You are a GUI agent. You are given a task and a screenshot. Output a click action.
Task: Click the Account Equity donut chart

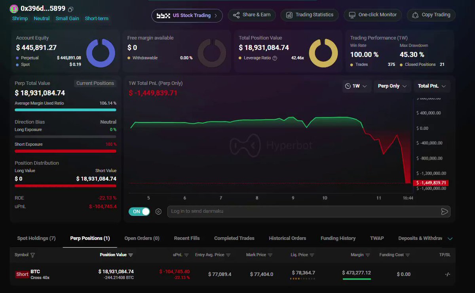(101, 53)
